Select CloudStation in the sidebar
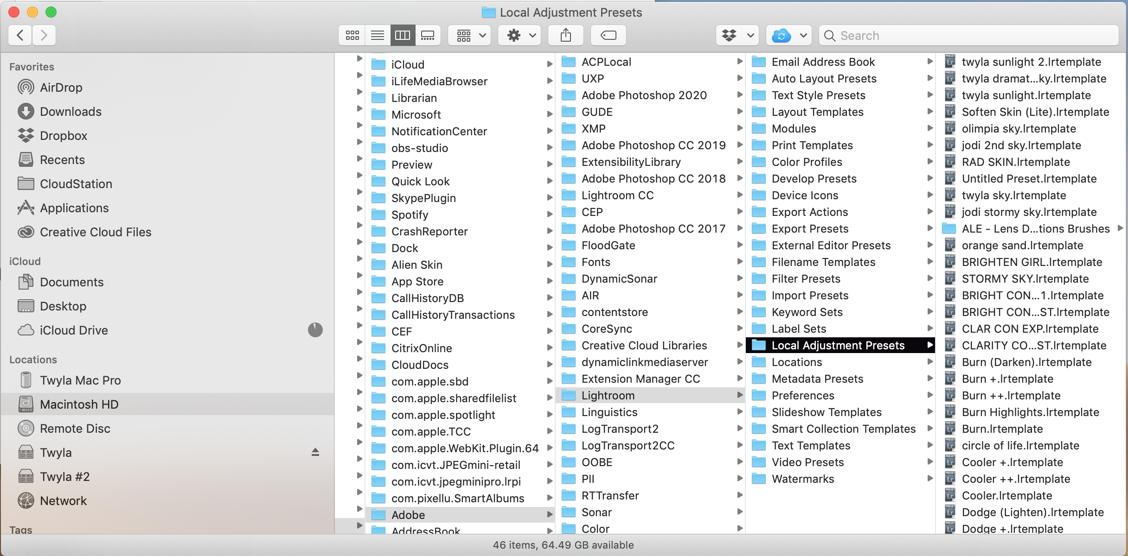Screen dimensions: 1128x556 (76, 184)
